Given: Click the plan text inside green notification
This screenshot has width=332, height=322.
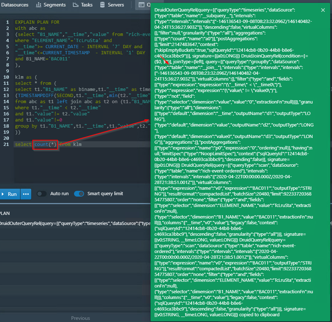Looking at the screenshot, I should pos(234,162).
